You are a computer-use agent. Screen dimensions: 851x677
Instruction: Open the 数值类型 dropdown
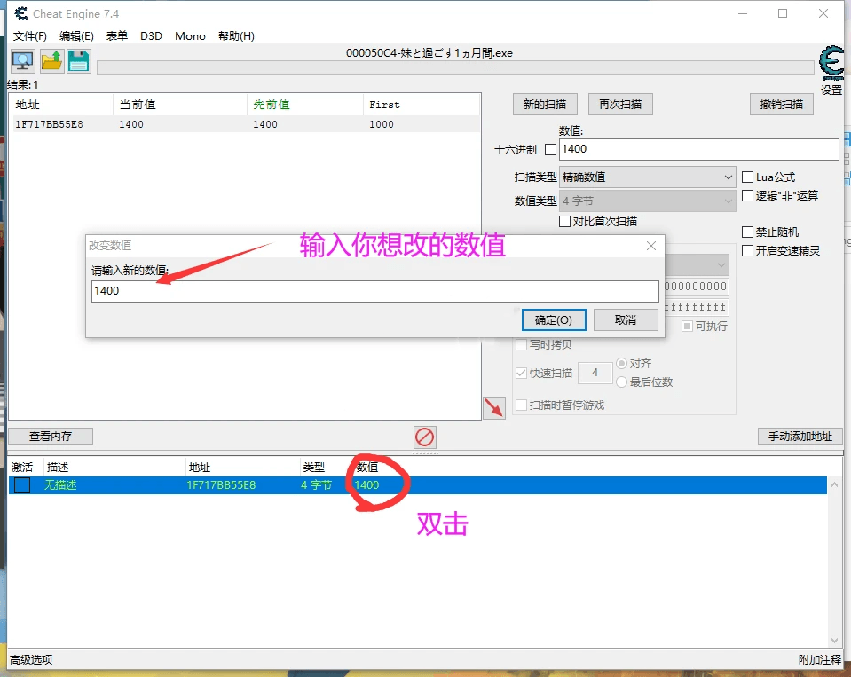coord(648,201)
